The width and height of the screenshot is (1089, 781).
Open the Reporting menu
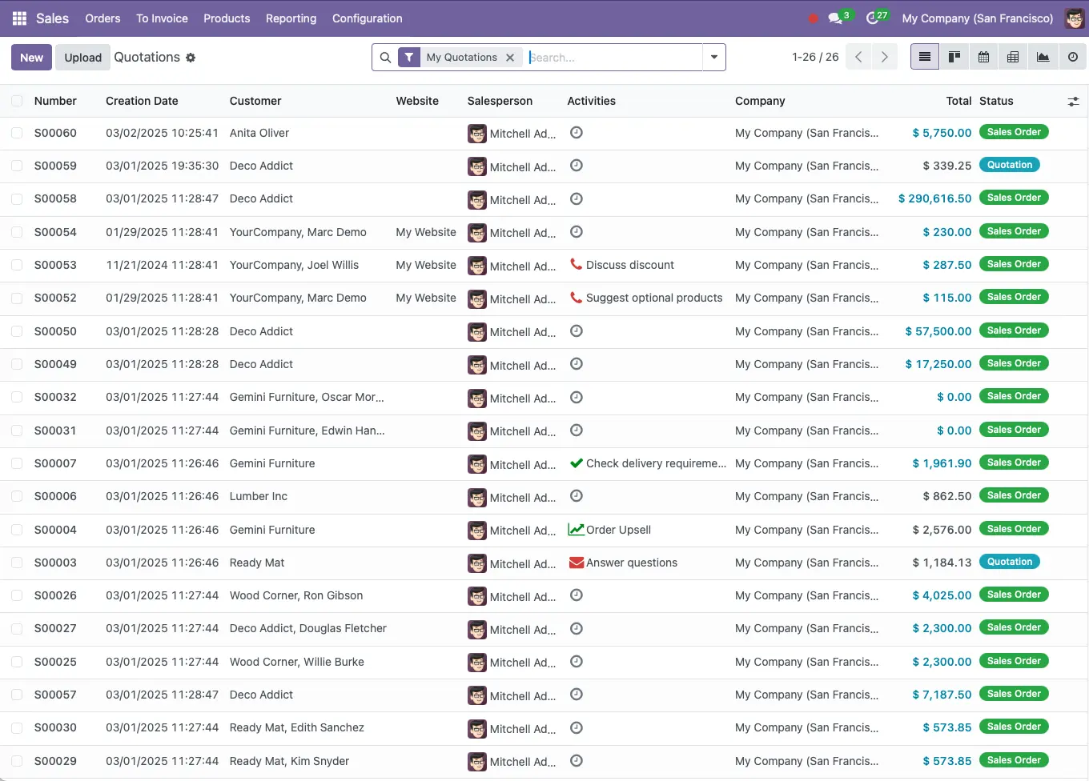(291, 18)
